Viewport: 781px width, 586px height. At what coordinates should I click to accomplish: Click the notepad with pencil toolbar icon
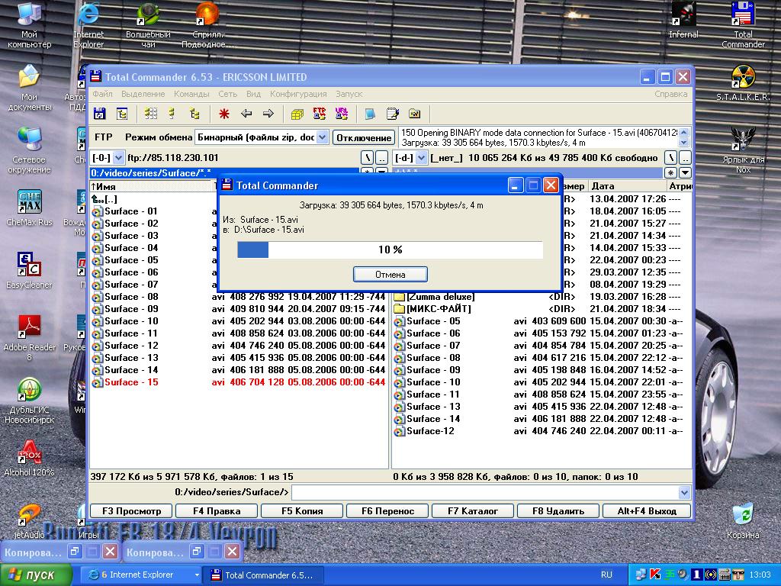(x=393, y=114)
